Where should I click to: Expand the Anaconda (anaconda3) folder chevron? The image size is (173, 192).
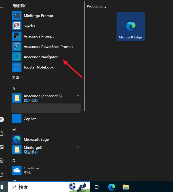78,95
